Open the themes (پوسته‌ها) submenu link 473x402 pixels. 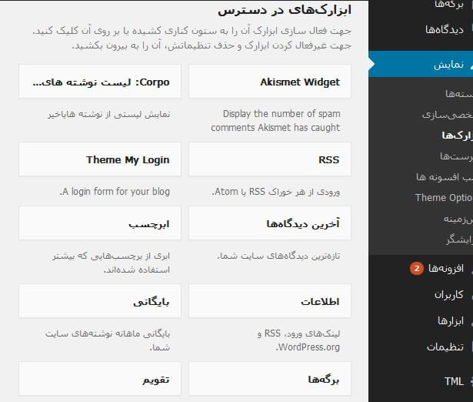459,94
